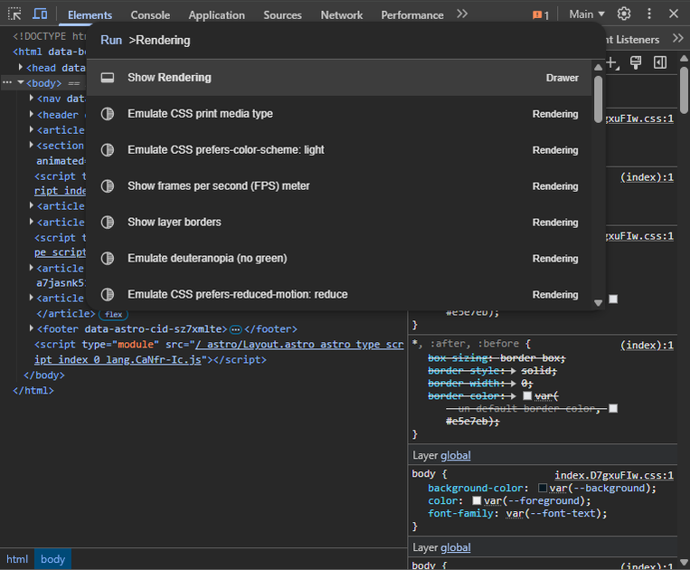Expand the header element node
Viewport: 690px width, 570px height.
pos(32,114)
